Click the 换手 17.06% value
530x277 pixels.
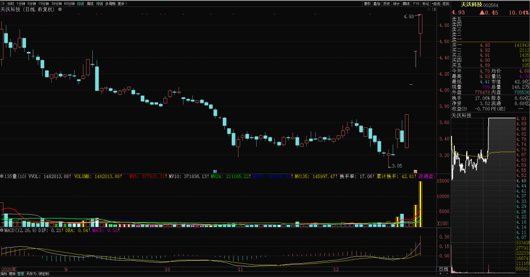pyautogui.click(x=483, y=99)
